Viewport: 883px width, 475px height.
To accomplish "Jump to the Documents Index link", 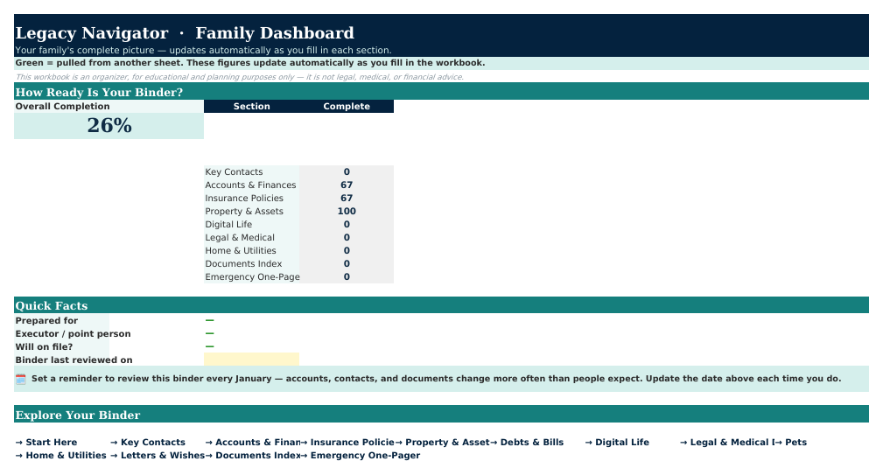I will (x=253, y=455).
